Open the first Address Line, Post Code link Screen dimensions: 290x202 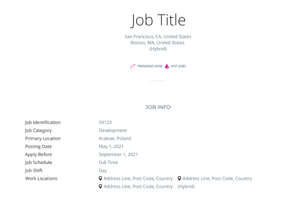[x=138, y=179]
